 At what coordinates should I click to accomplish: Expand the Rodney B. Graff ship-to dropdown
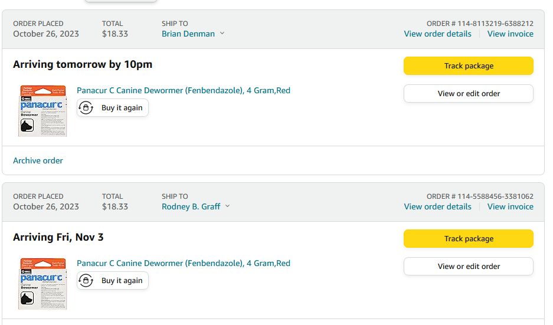pos(228,206)
